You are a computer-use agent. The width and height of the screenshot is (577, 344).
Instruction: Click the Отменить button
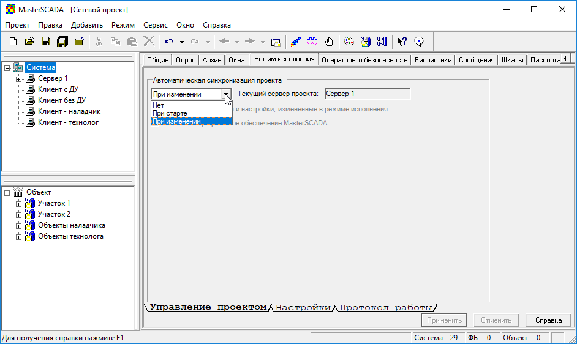496,320
